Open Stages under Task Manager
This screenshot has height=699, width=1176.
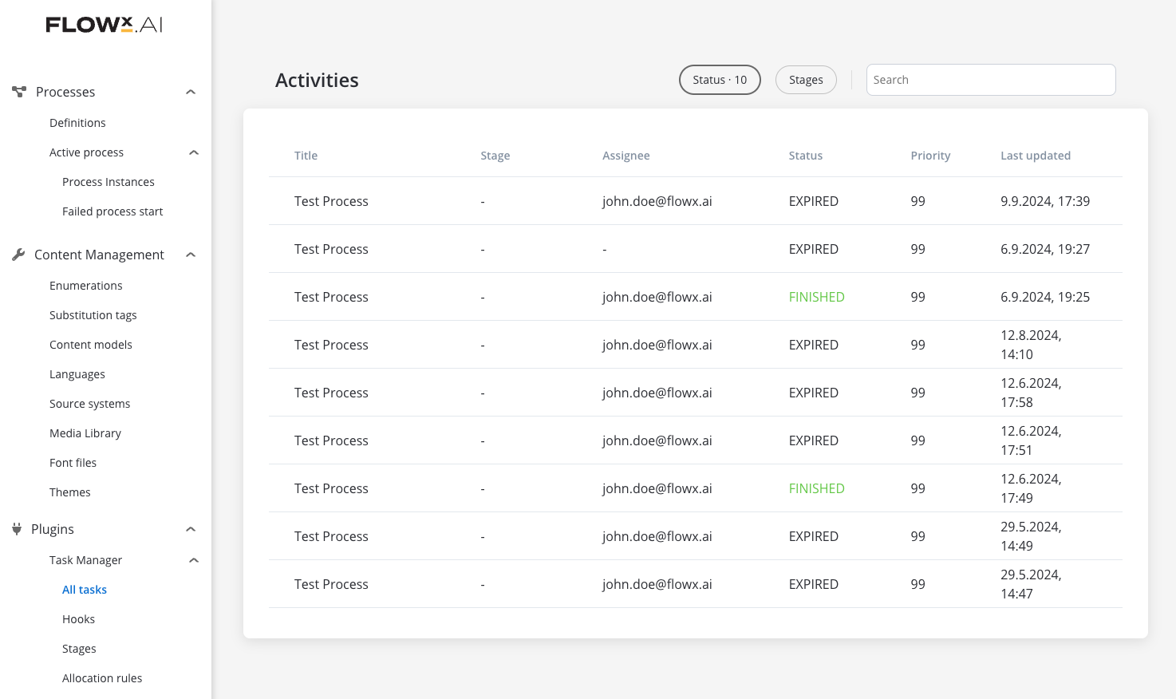tap(80, 649)
